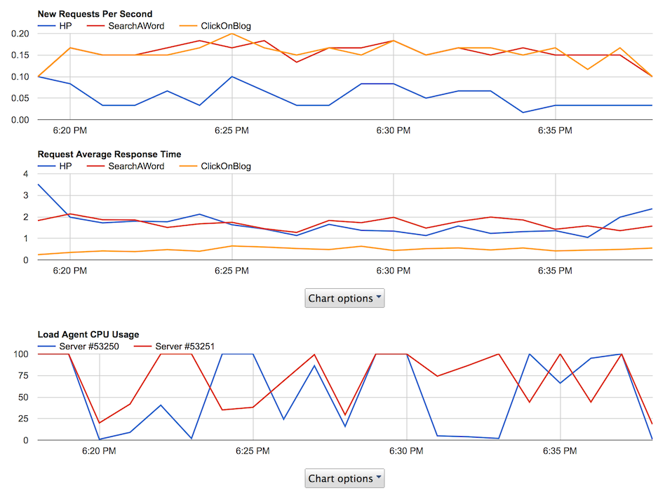The image size is (665, 500).
Task: Click HP legend in Request Average Response Time
Action: 55,166
